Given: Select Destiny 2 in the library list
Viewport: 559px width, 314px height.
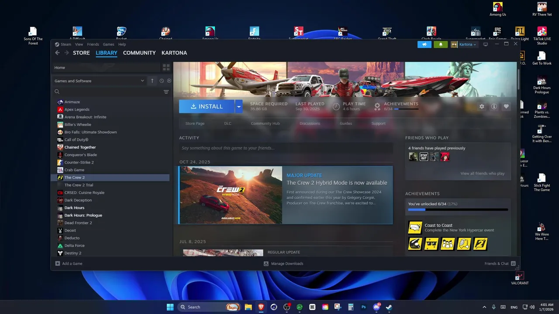Looking at the screenshot, I should click(x=73, y=253).
